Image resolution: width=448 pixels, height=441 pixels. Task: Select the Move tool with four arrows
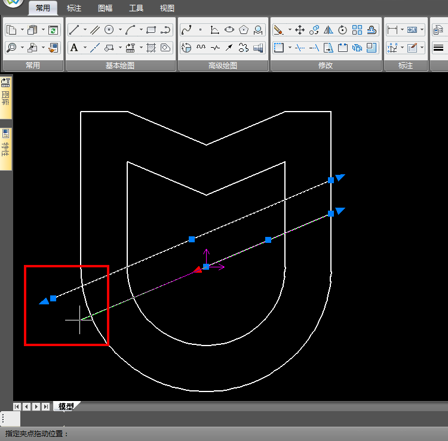300,30
